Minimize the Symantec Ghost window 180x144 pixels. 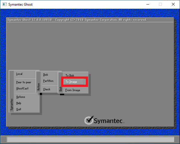[x=148, y=5]
